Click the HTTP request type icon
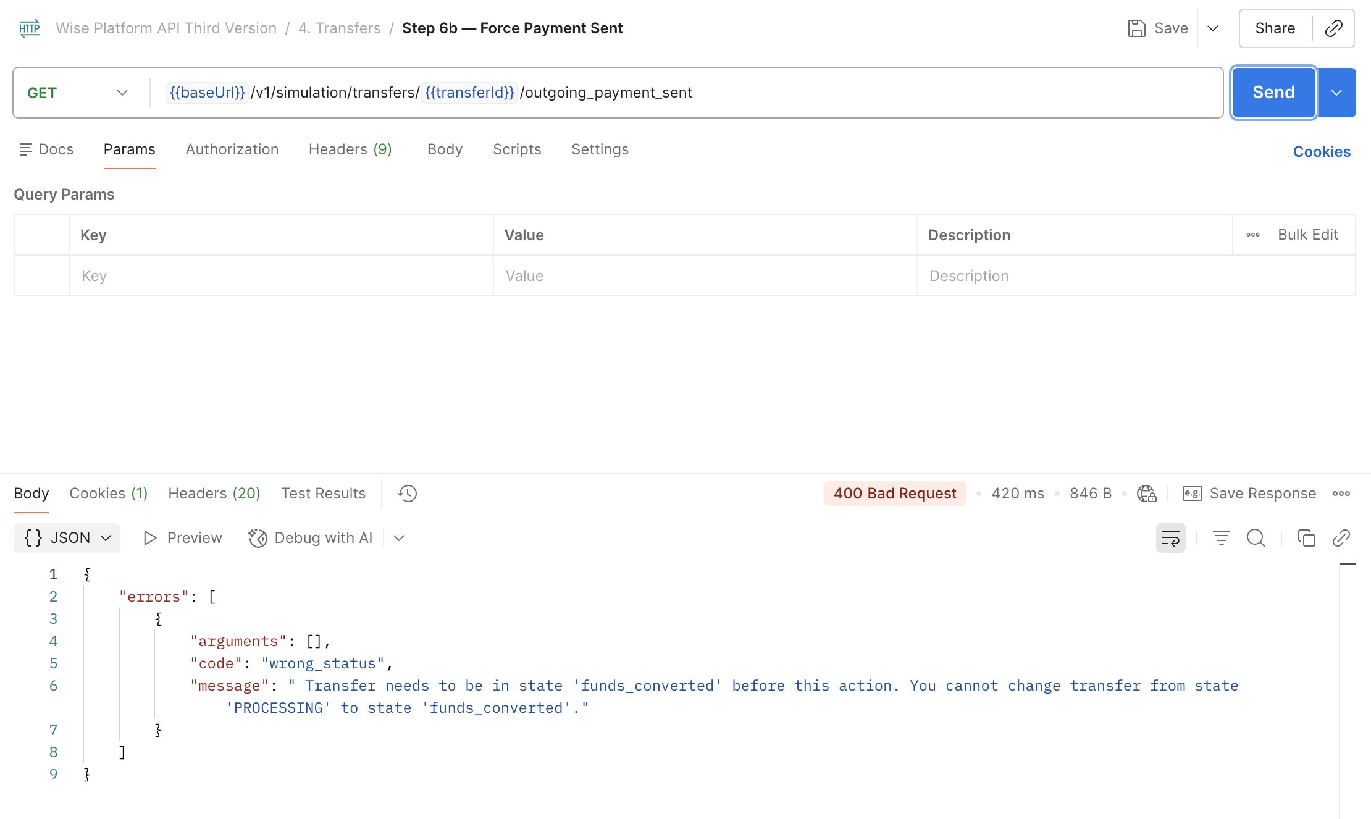The width and height of the screenshot is (1371, 819). click(x=30, y=28)
